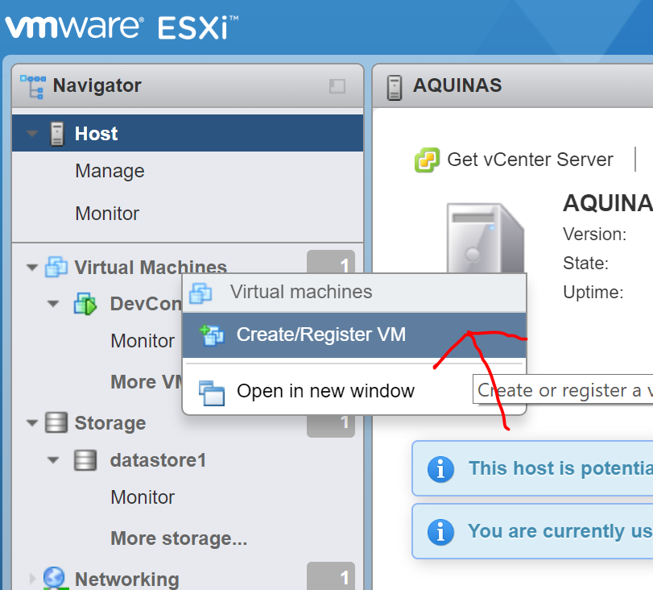Click the VMware ESXi logo
The height and width of the screenshot is (590, 653).
(122, 27)
